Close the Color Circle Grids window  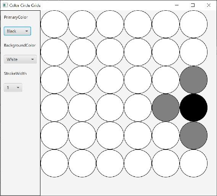point(209,5)
